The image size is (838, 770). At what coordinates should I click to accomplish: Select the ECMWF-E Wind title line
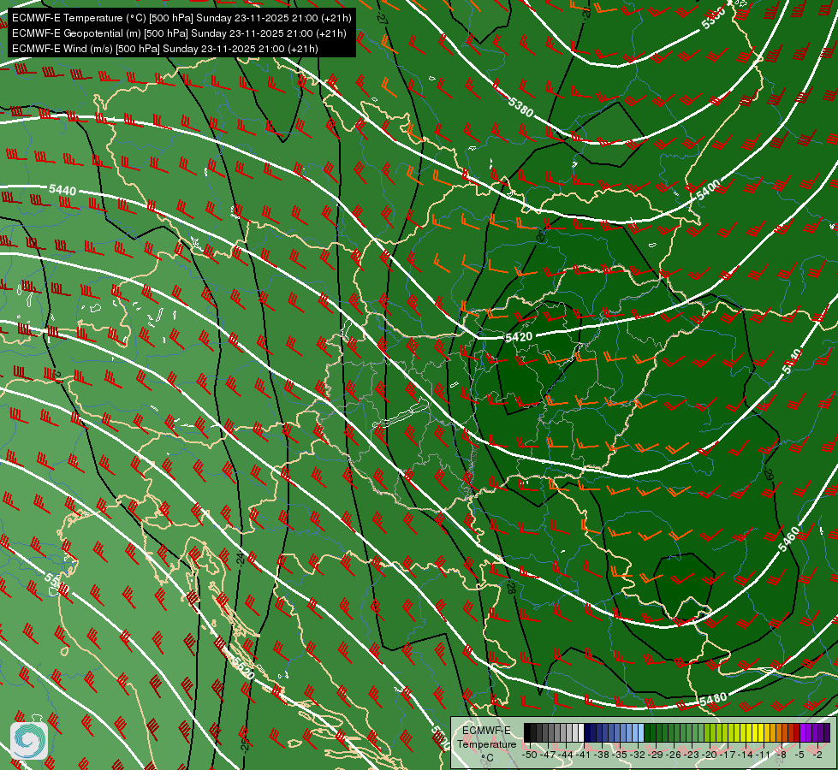coord(164,49)
